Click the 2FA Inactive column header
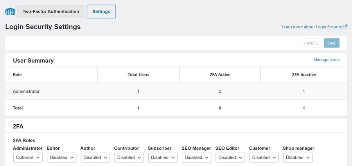 pos(304,75)
